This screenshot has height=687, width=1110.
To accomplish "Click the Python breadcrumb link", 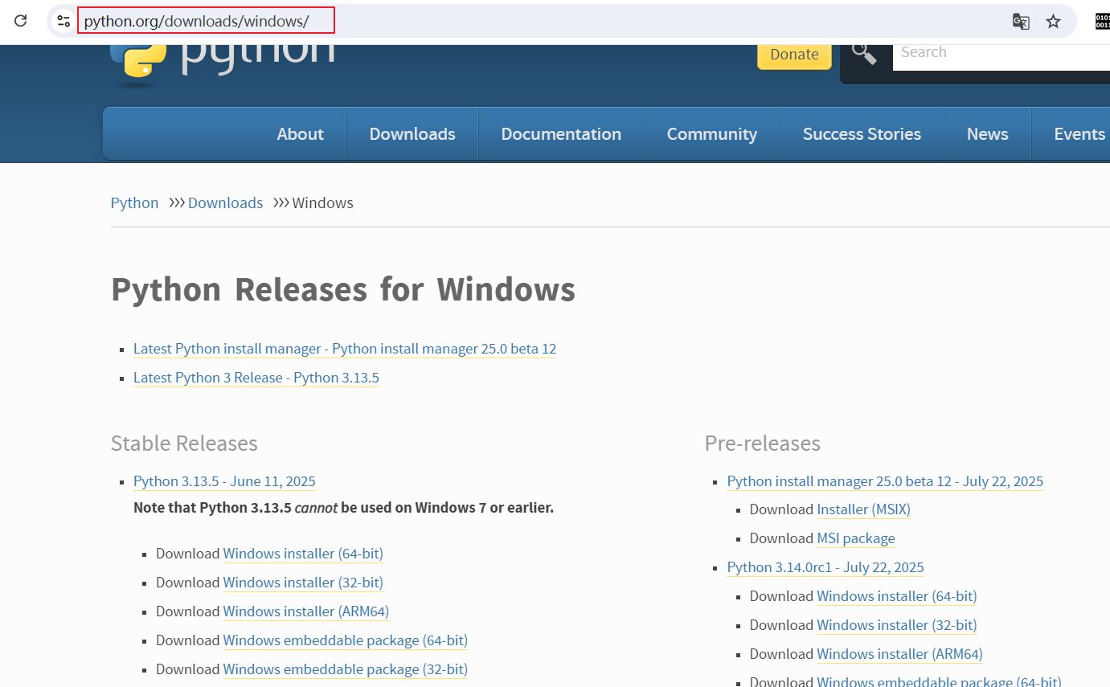I will pos(134,203).
